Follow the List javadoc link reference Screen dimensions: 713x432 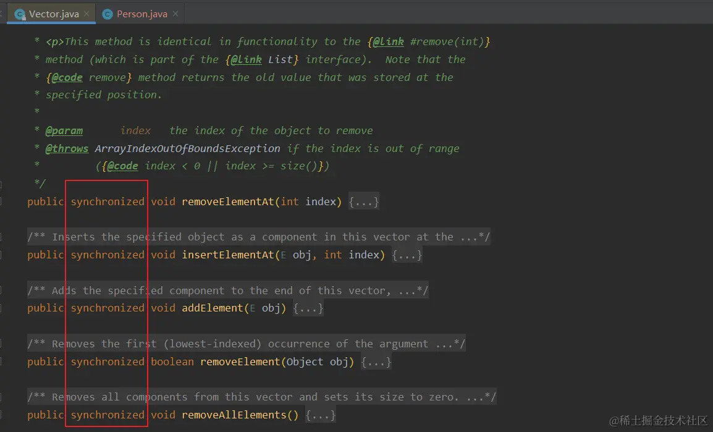pos(280,59)
